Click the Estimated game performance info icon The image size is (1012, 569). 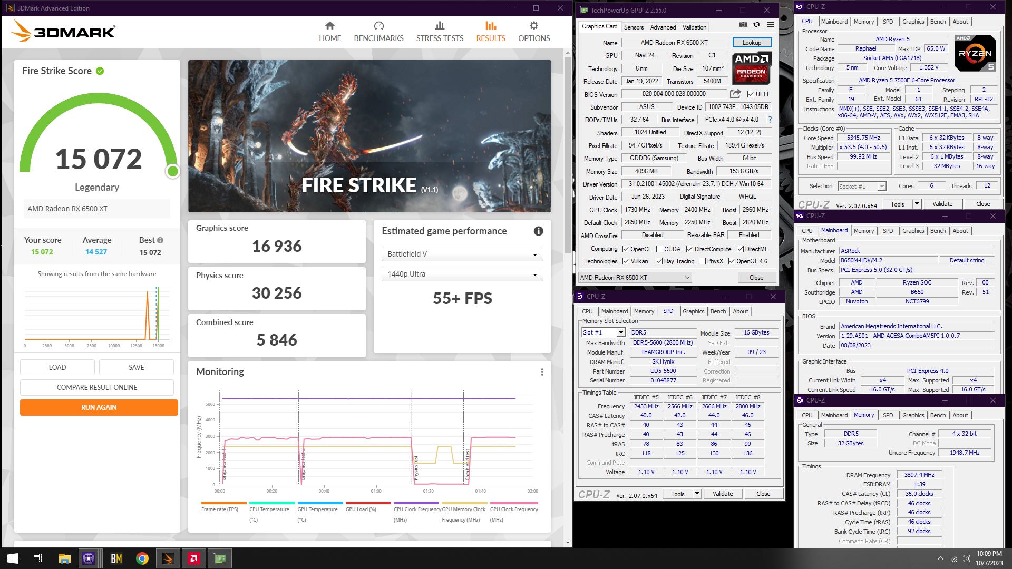tap(538, 231)
